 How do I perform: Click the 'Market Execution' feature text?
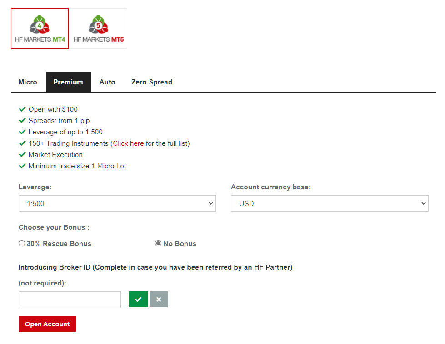click(55, 155)
